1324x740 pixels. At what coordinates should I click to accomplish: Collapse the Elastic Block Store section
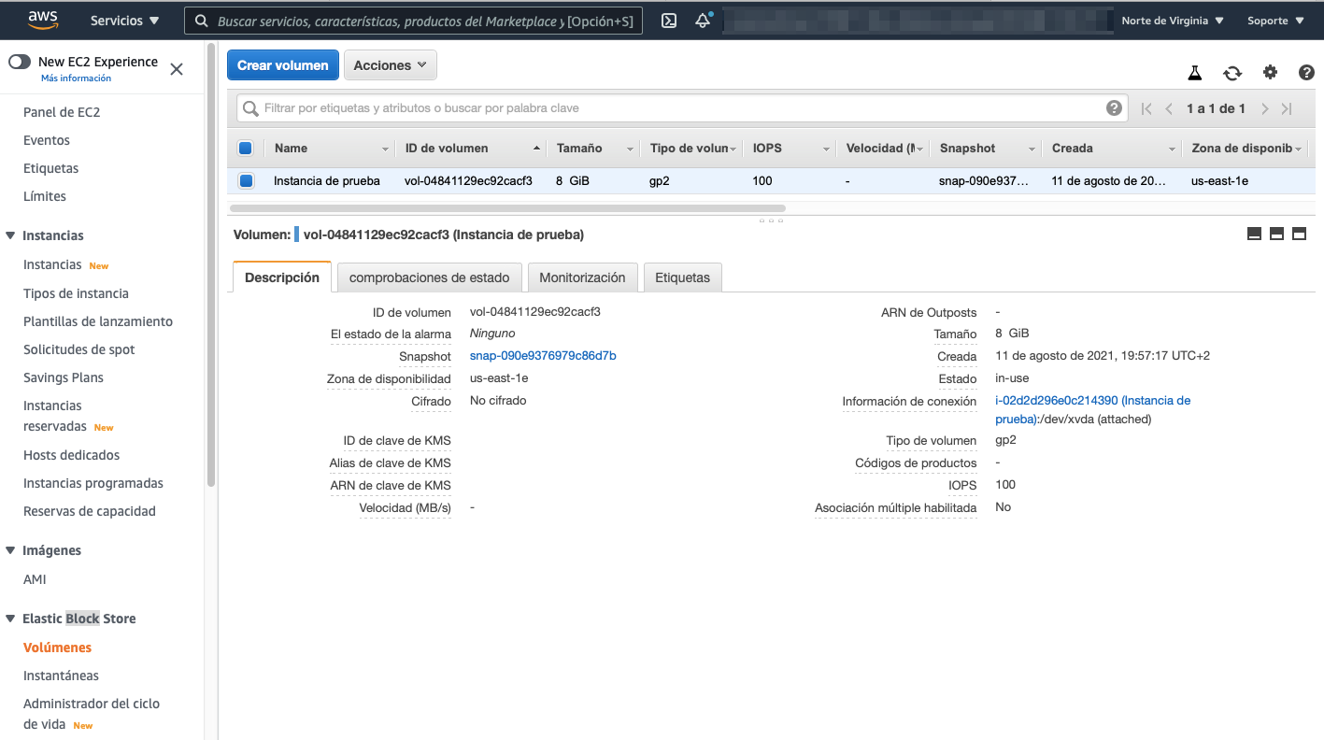(11, 619)
